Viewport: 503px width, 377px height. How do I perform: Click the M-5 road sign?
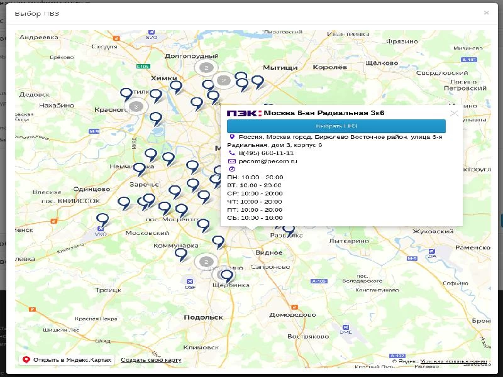point(412,258)
